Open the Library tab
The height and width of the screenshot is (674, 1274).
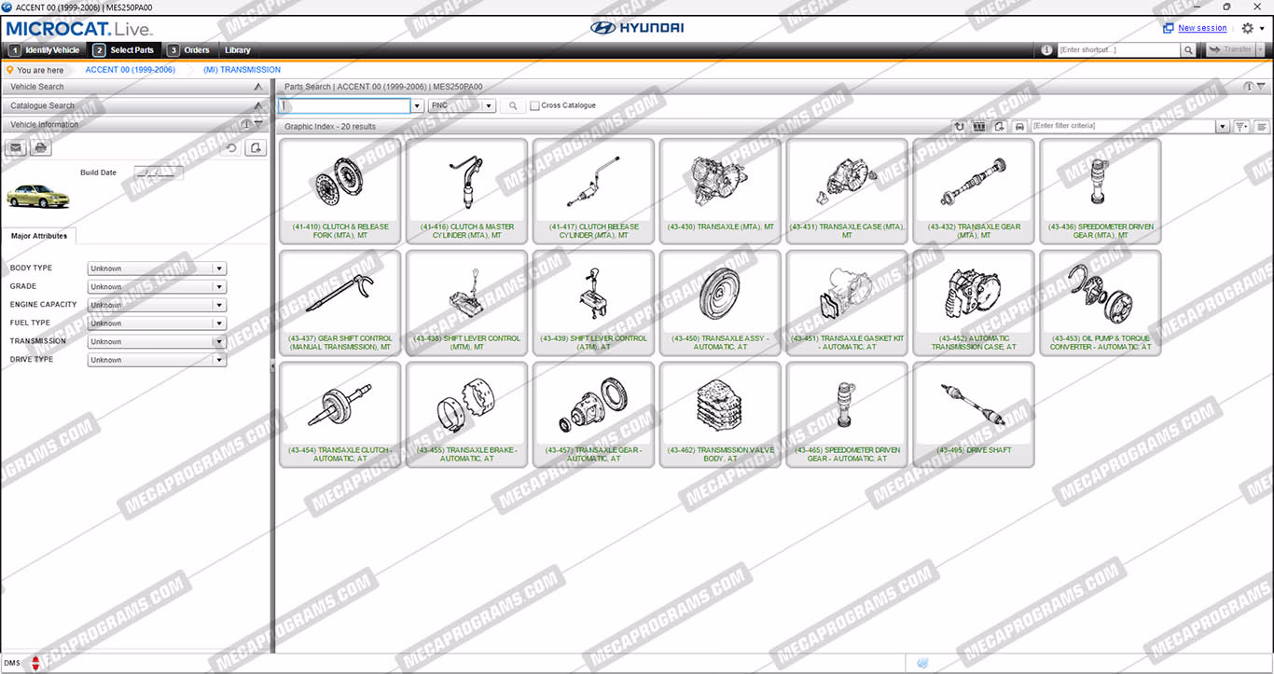click(x=238, y=50)
